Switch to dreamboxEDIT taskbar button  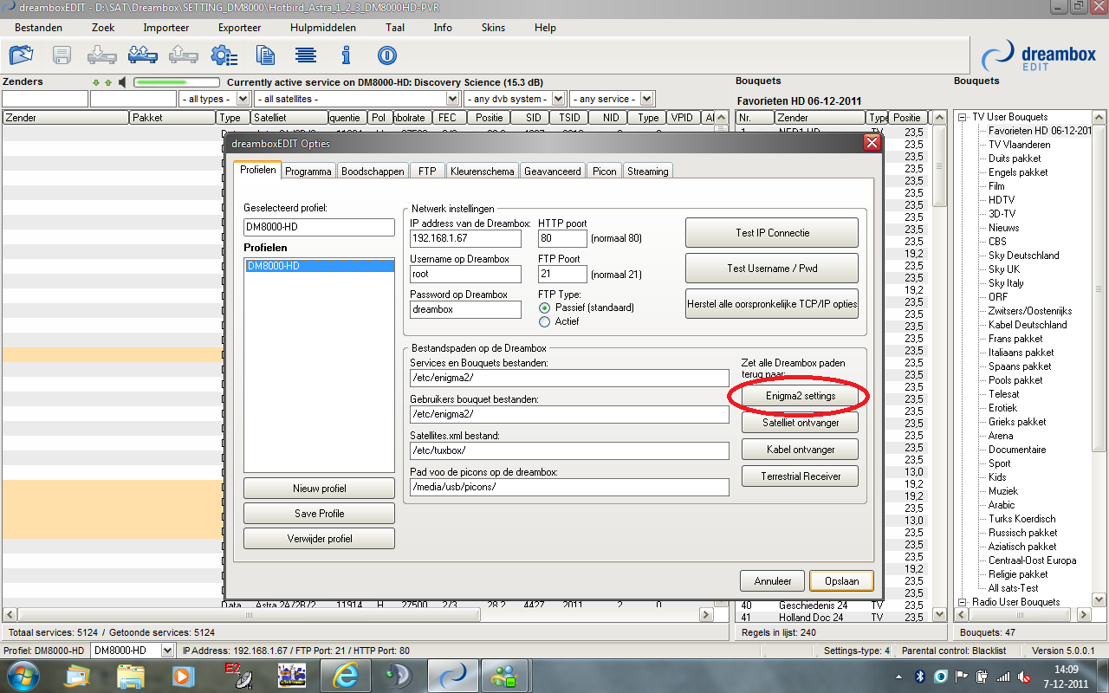point(454,675)
